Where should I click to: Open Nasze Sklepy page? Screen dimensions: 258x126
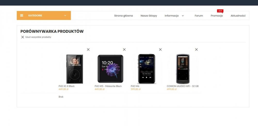[x=149, y=16]
